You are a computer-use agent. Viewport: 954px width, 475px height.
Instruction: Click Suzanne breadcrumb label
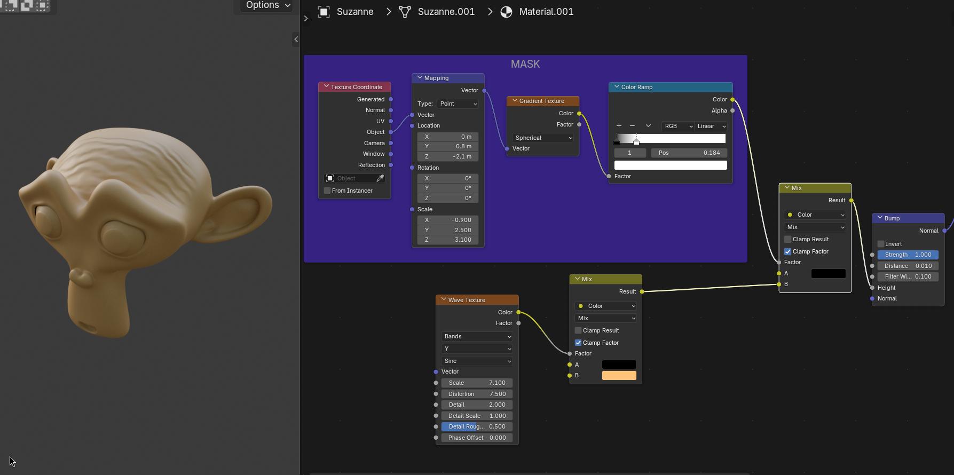pyautogui.click(x=355, y=12)
